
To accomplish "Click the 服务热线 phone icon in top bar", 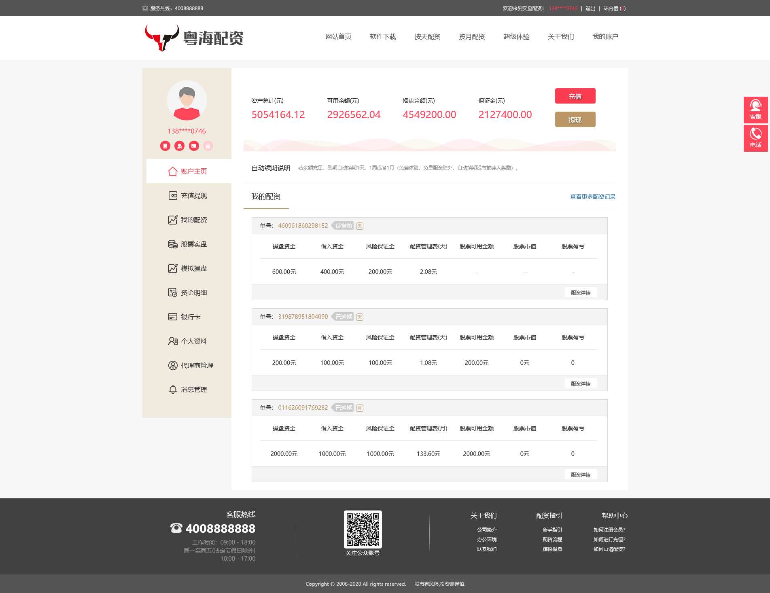I will tap(145, 8).
